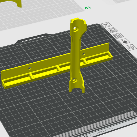Arrange objects on this plate

point(118,36)
